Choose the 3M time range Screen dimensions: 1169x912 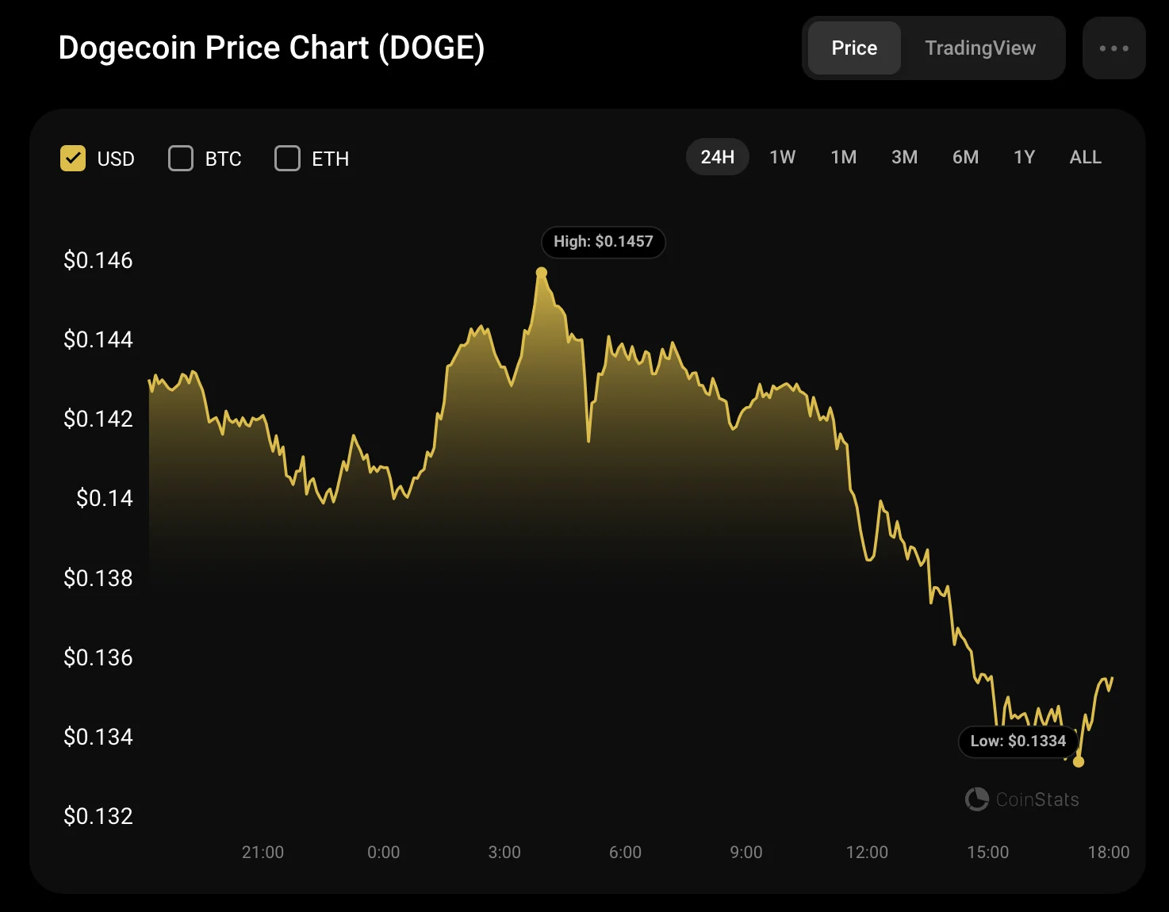(904, 157)
